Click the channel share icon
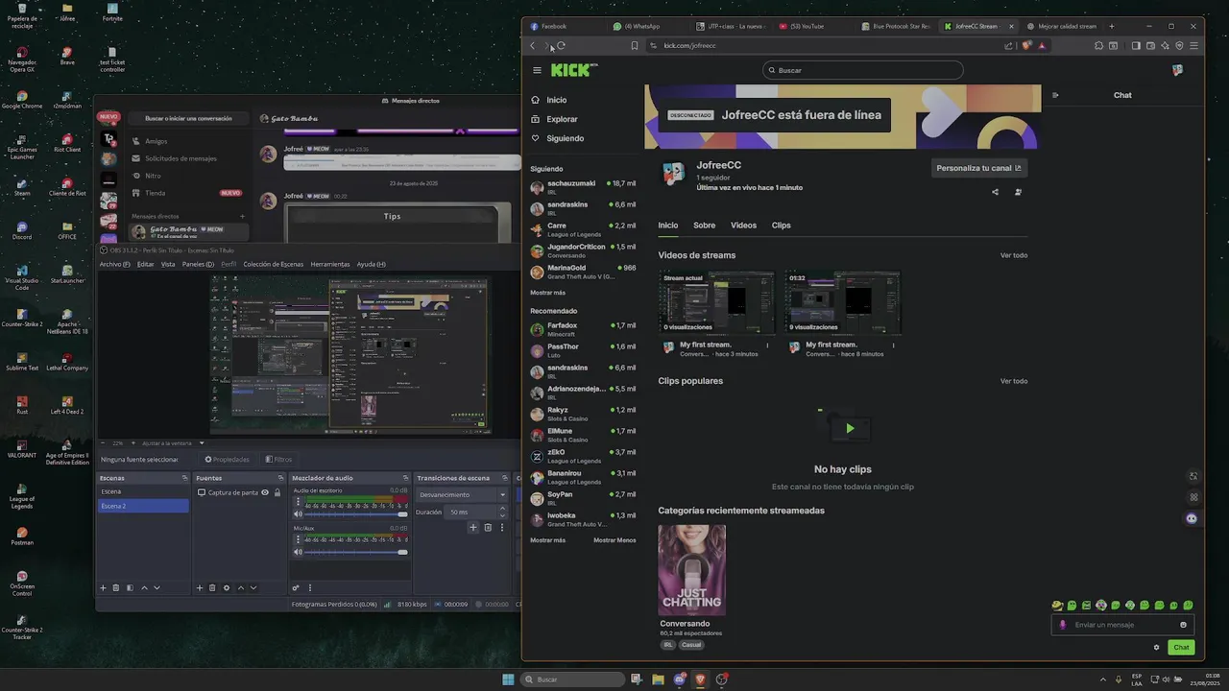This screenshot has height=691, width=1229. [995, 192]
